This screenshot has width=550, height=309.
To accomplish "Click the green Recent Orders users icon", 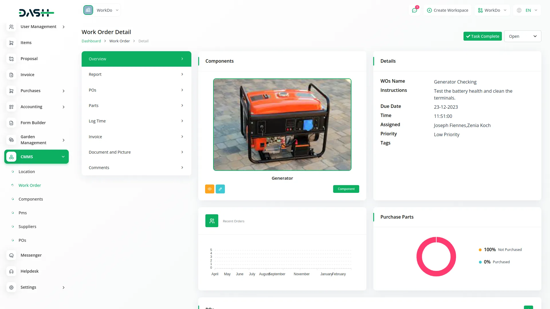I will [x=212, y=221].
